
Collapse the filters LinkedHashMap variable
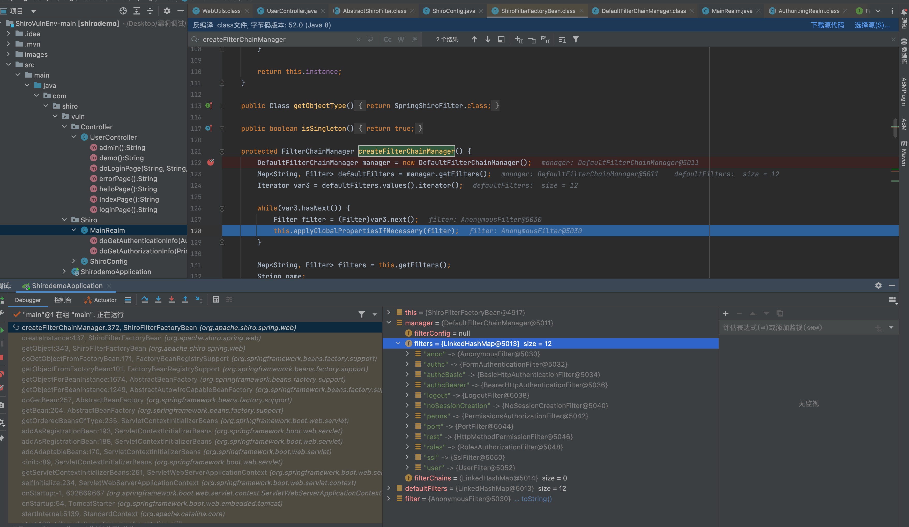point(398,343)
